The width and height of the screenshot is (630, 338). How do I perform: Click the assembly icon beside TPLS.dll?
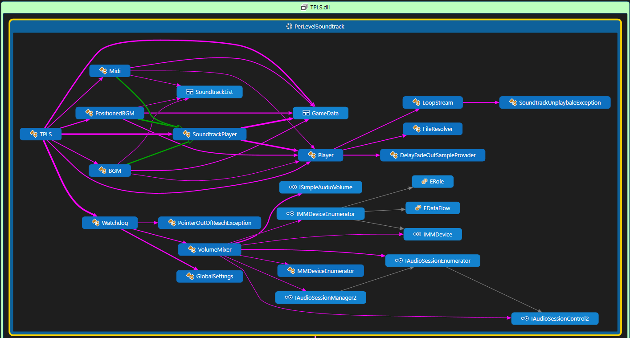coord(304,7)
